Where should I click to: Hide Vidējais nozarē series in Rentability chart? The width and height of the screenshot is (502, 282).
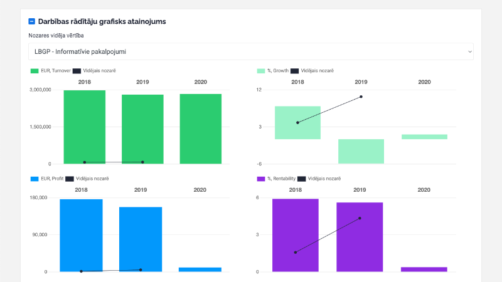pos(323,179)
